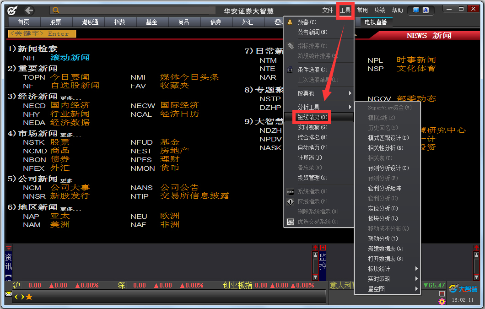
Task: Expand the 板块统计 submenu
Action: (x=393, y=269)
